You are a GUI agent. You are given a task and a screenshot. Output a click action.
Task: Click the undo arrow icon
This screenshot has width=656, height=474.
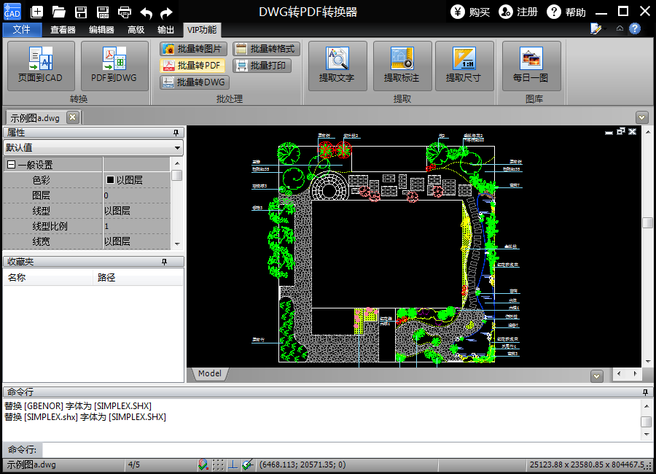(x=146, y=12)
